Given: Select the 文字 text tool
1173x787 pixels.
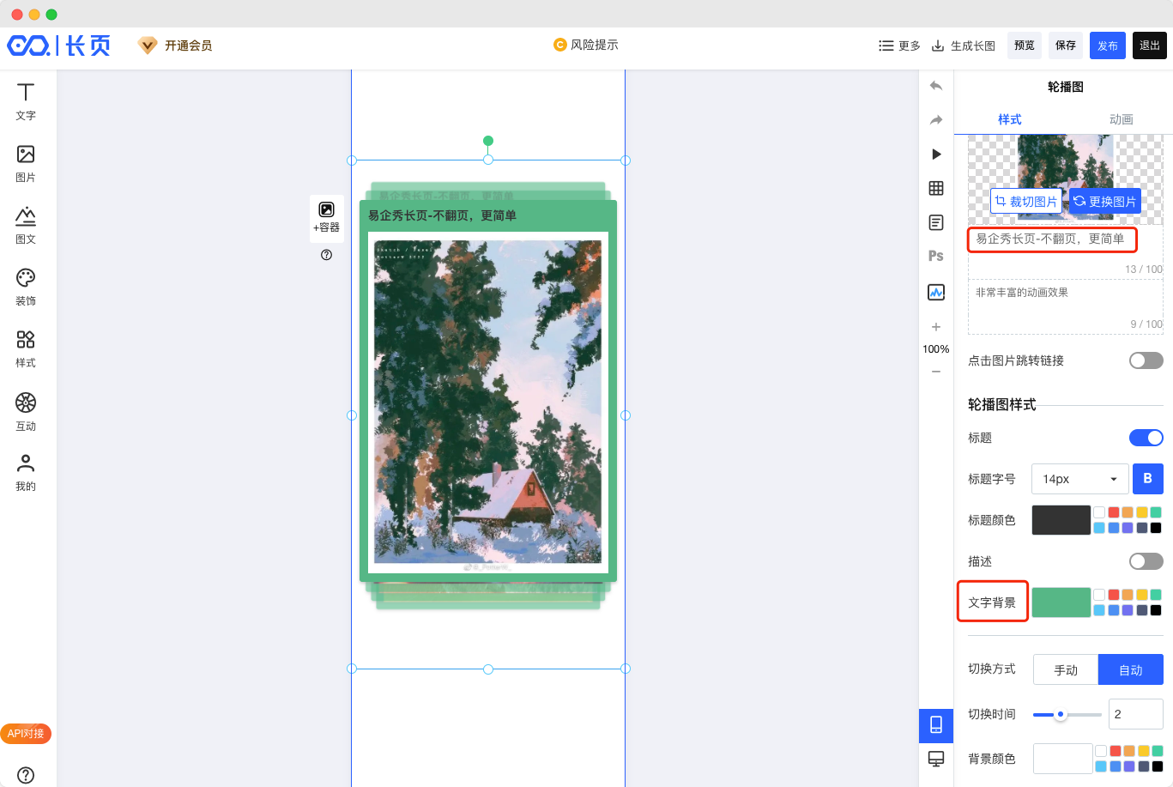Looking at the screenshot, I should tap(26, 101).
